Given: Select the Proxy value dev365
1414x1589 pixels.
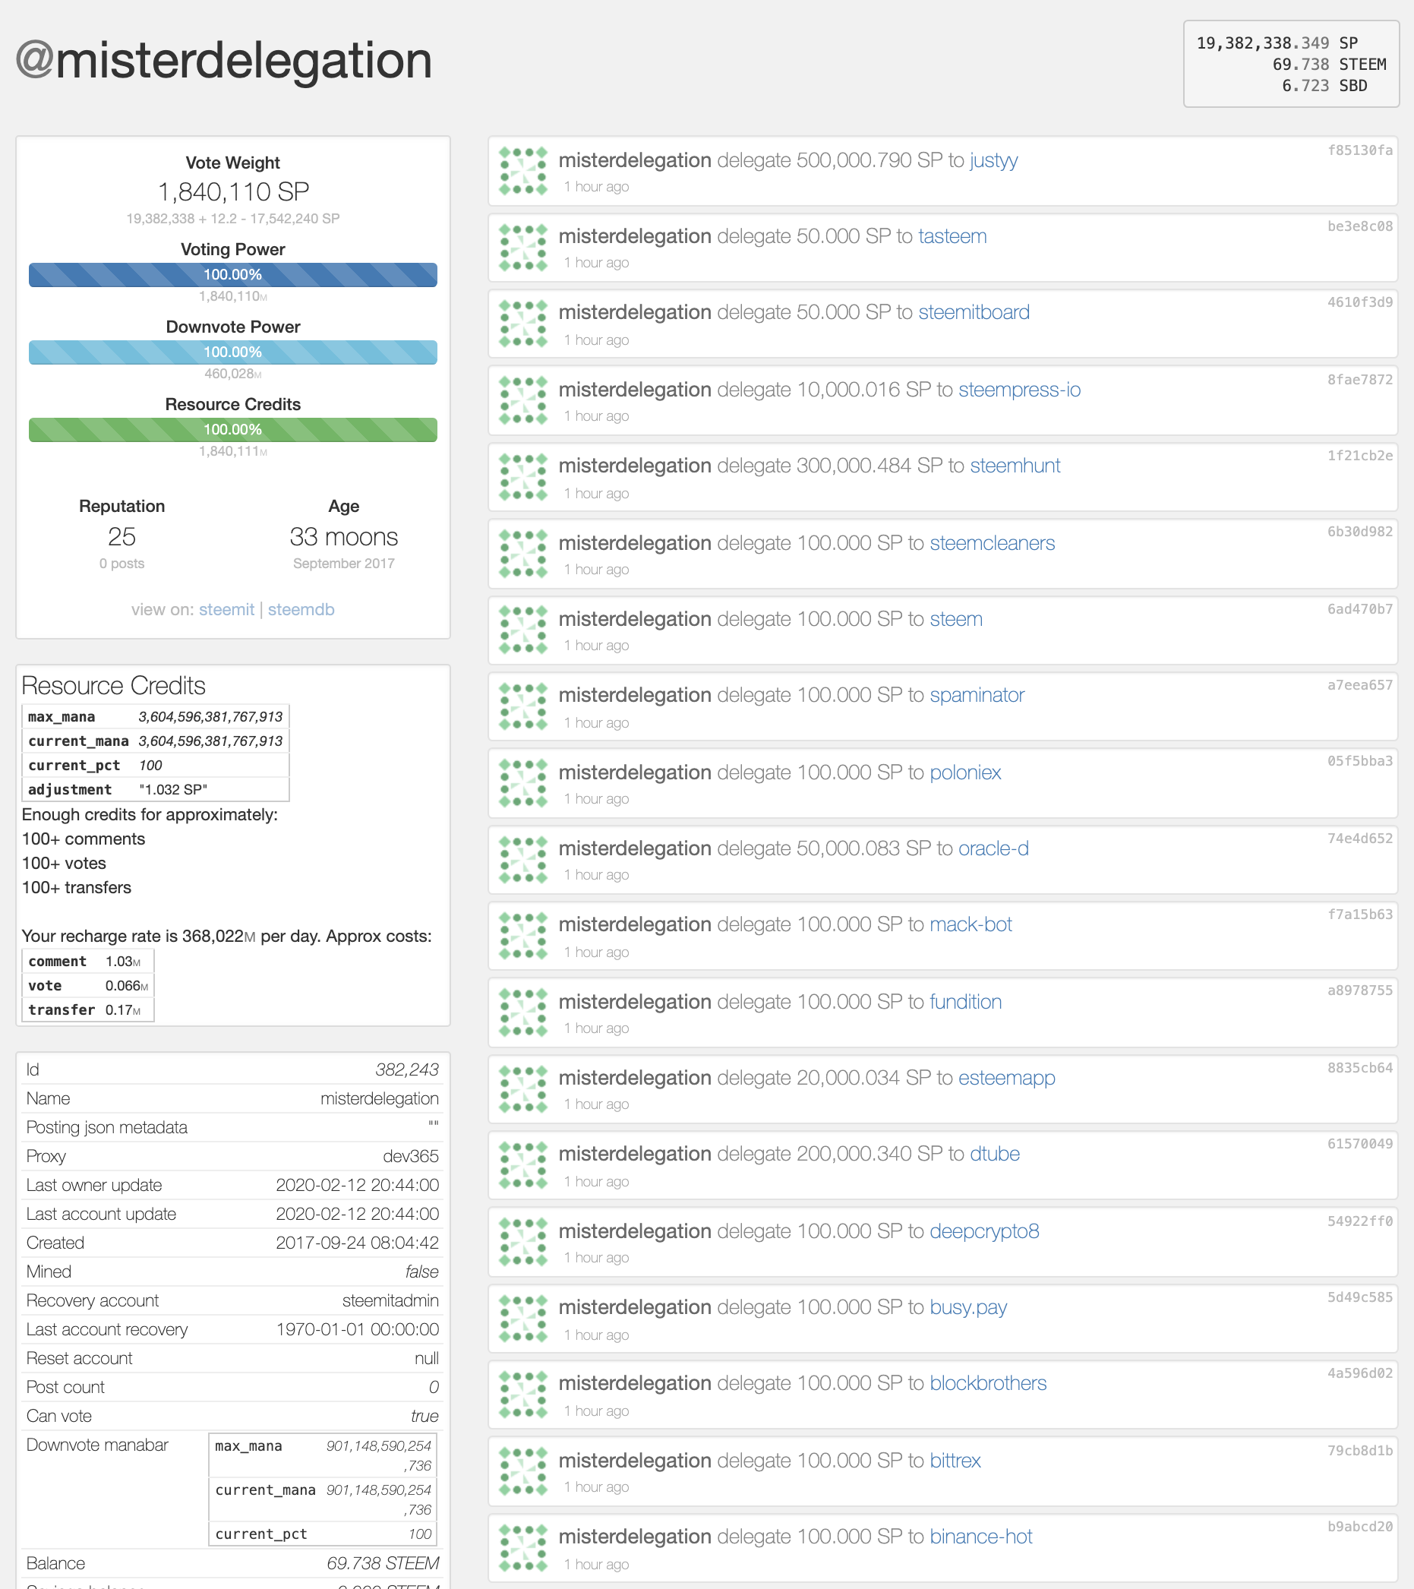Looking at the screenshot, I should click(x=410, y=1156).
